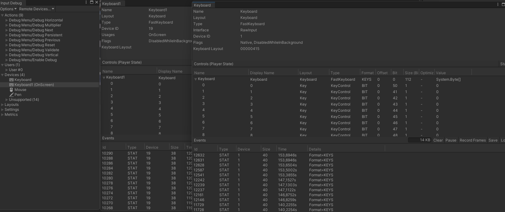Click the Keyboard device icon in the Devices list
Viewport: 505px width, 212px height.
[11, 80]
